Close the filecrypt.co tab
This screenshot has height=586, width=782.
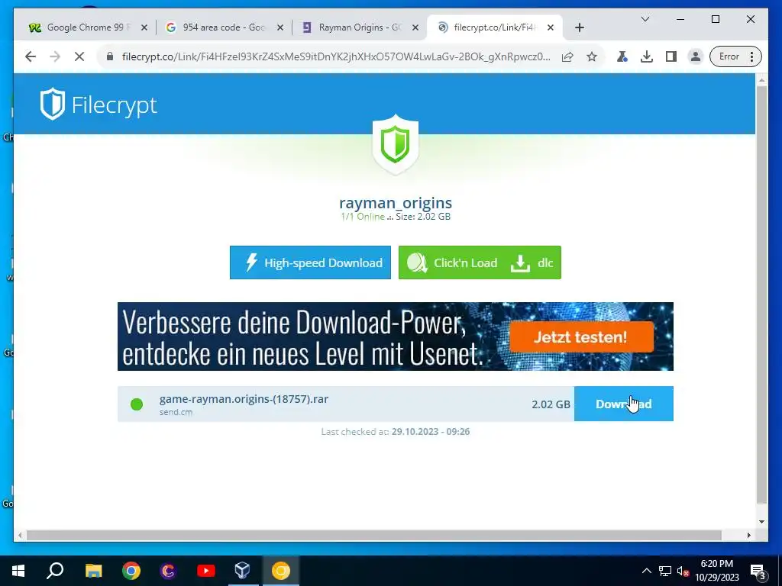(551, 28)
